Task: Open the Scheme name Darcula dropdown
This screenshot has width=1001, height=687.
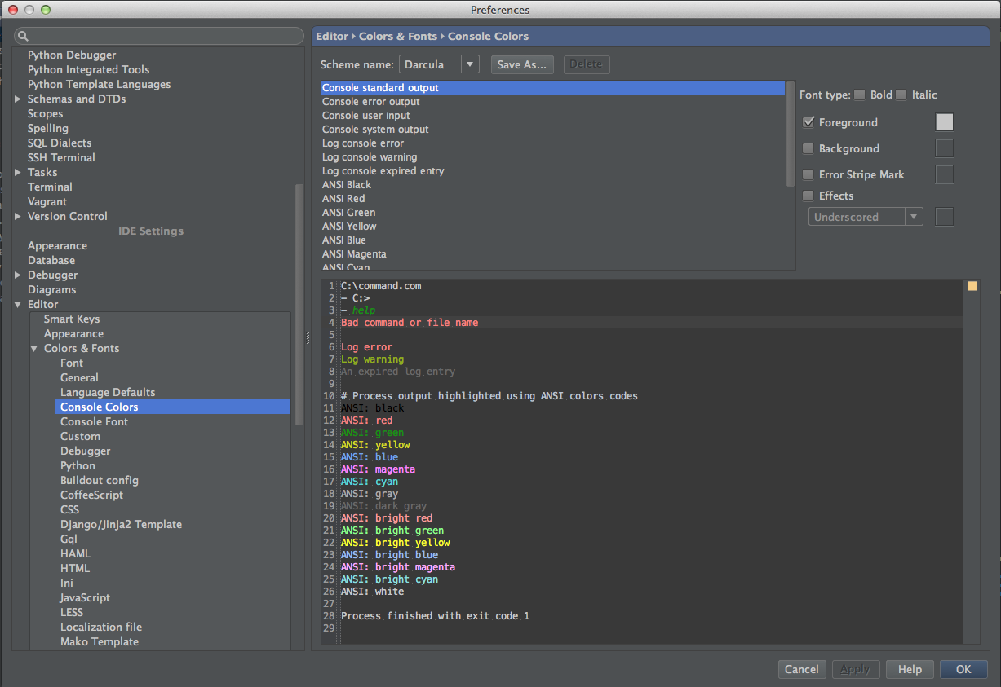Action: pos(439,64)
